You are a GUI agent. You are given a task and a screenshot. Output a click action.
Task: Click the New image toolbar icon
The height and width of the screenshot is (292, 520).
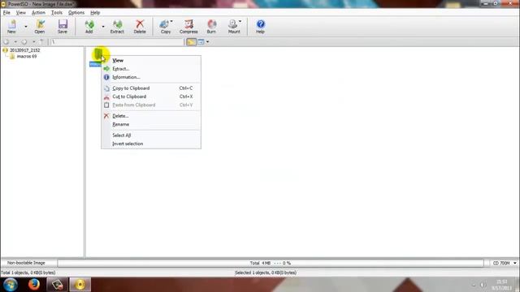(x=11, y=27)
